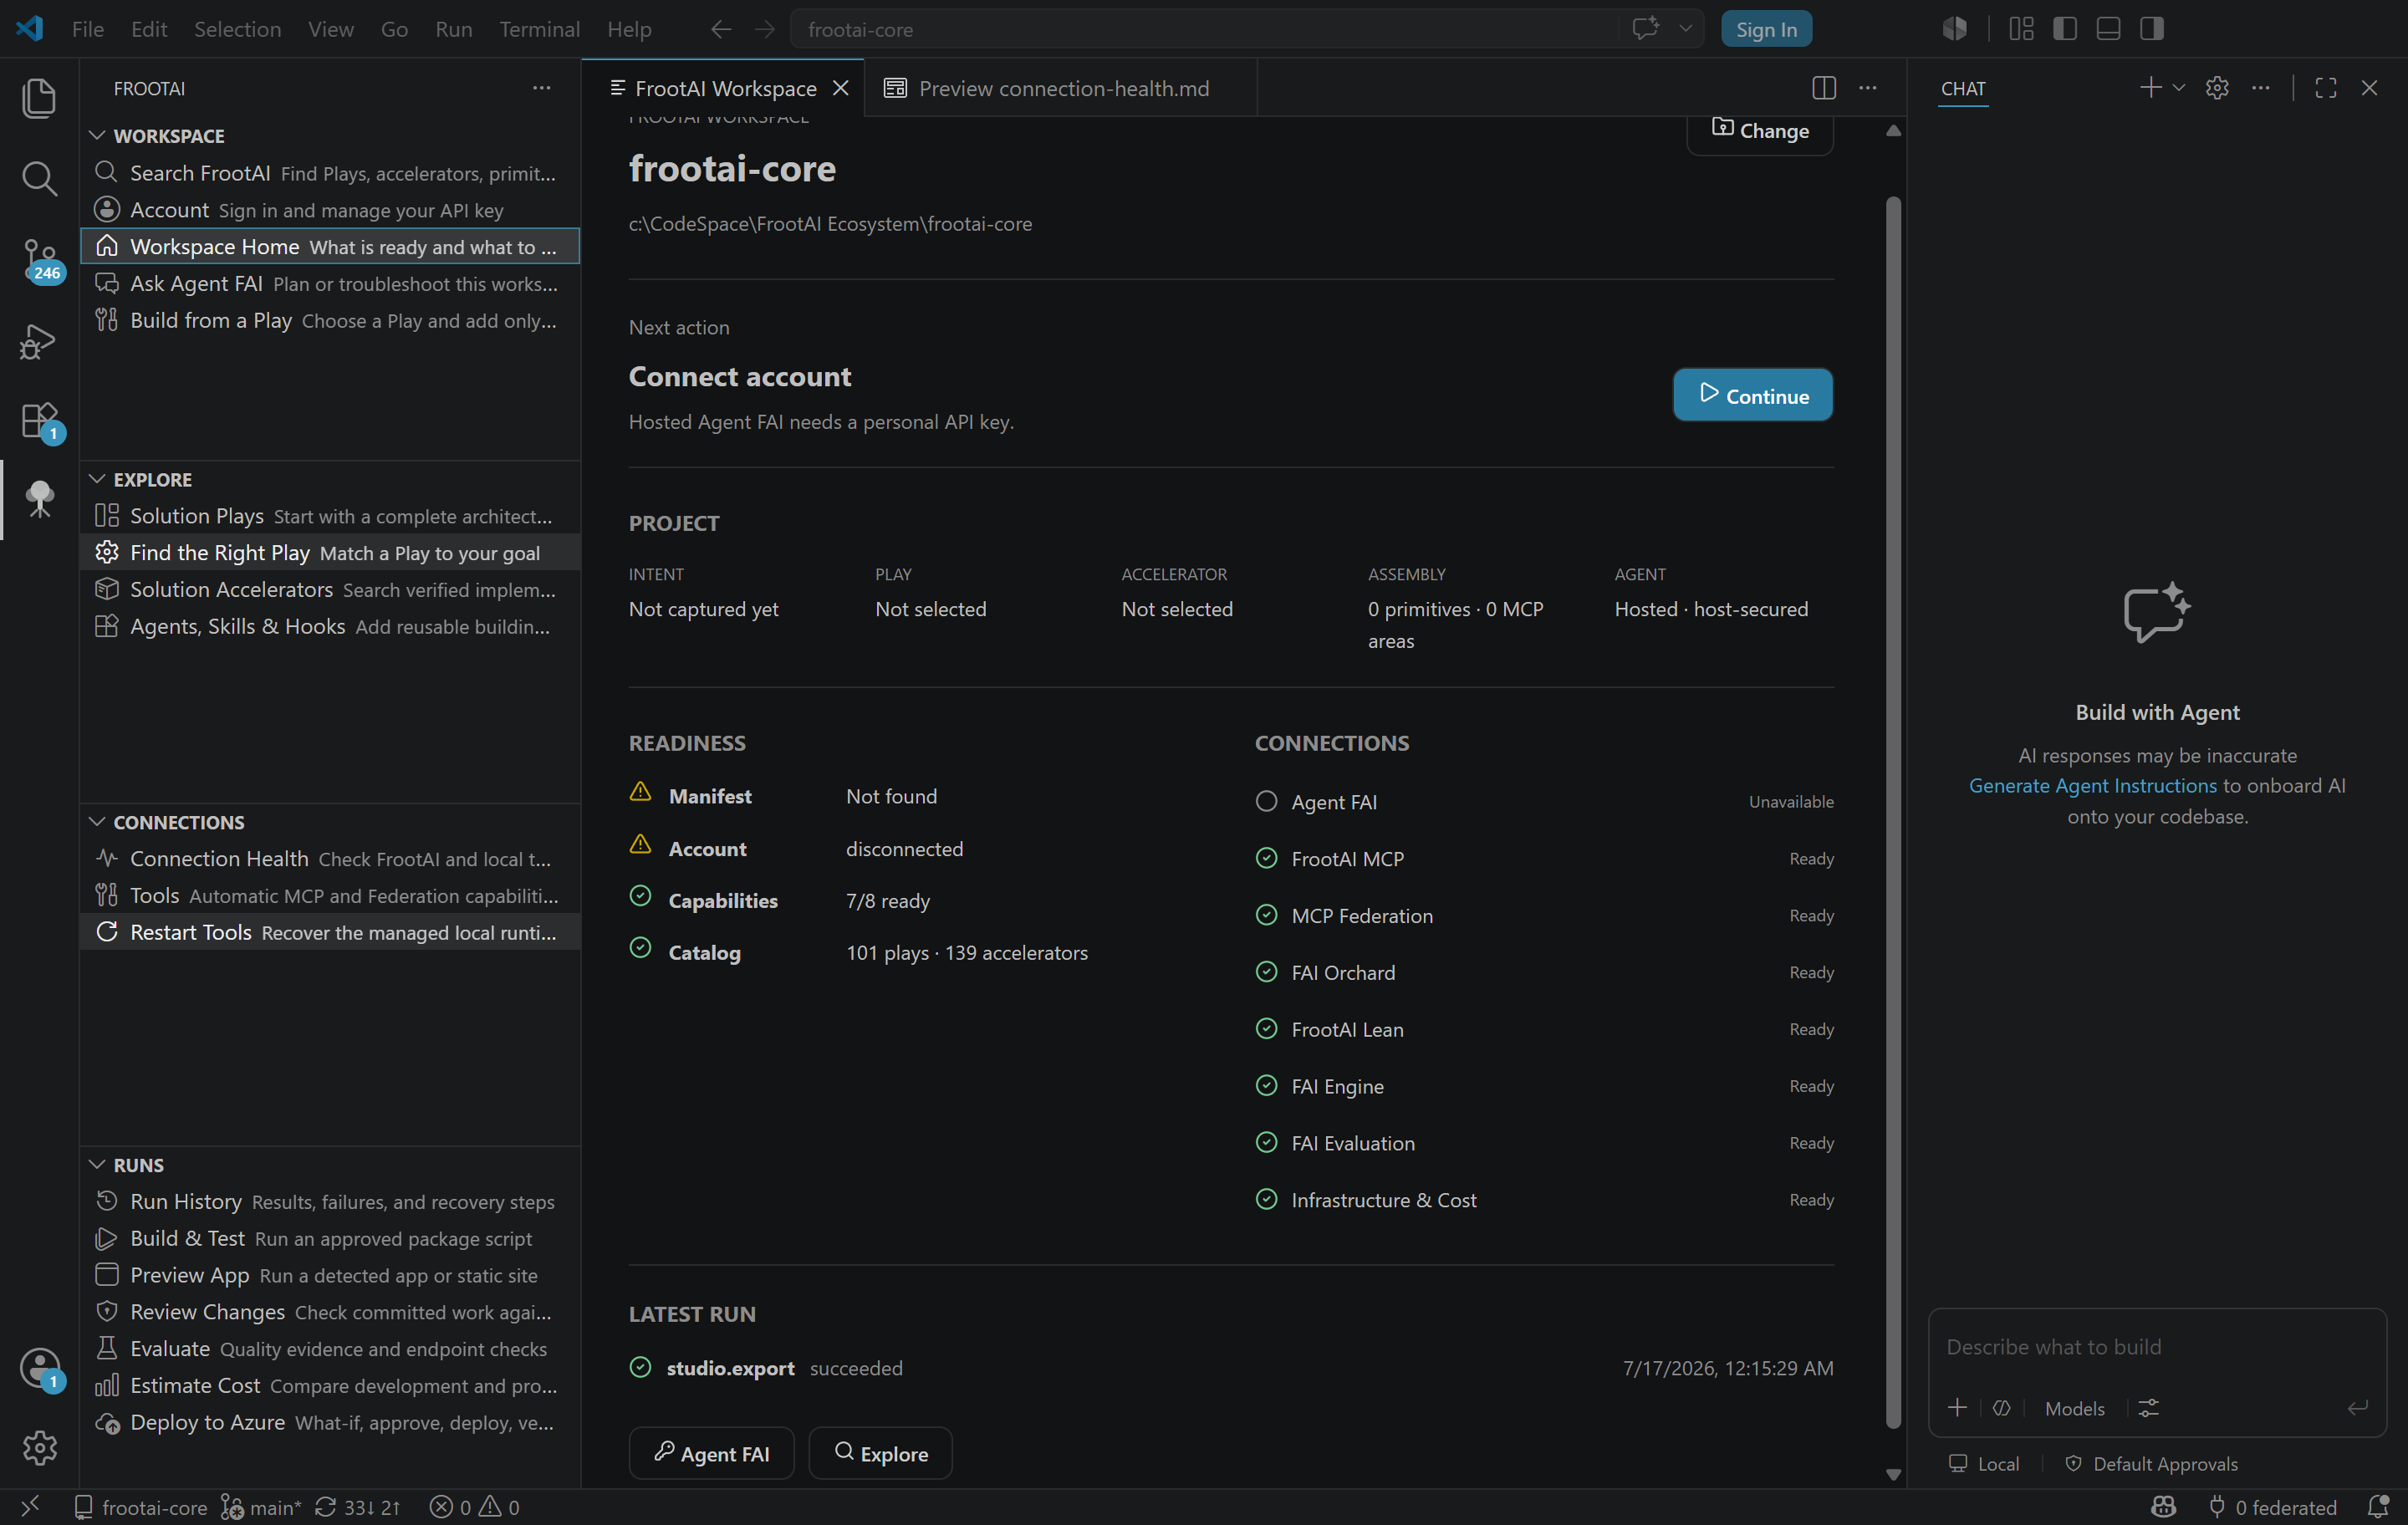Open the Accounts menu in activity bar
This screenshot has height=1525, width=2408.
[x=39, y=1367]
